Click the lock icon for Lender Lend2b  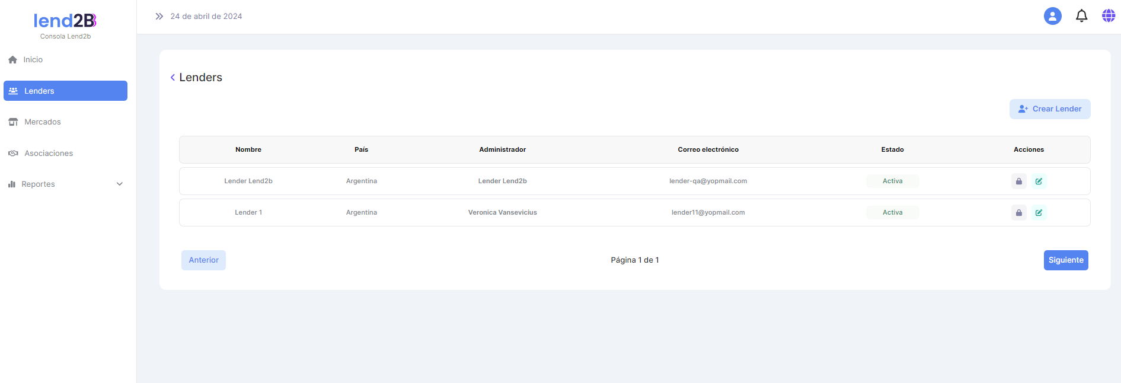click(x=1018, y=181)
